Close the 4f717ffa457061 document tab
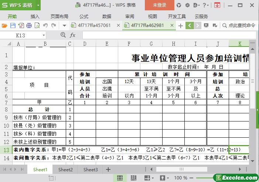The height and width of the screenshot is (182, 259). [118, 25]
